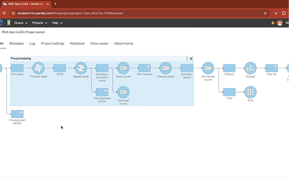289x178 pixels.
Task: Switch to the Metadata tab
Action: tap(16, 44)
